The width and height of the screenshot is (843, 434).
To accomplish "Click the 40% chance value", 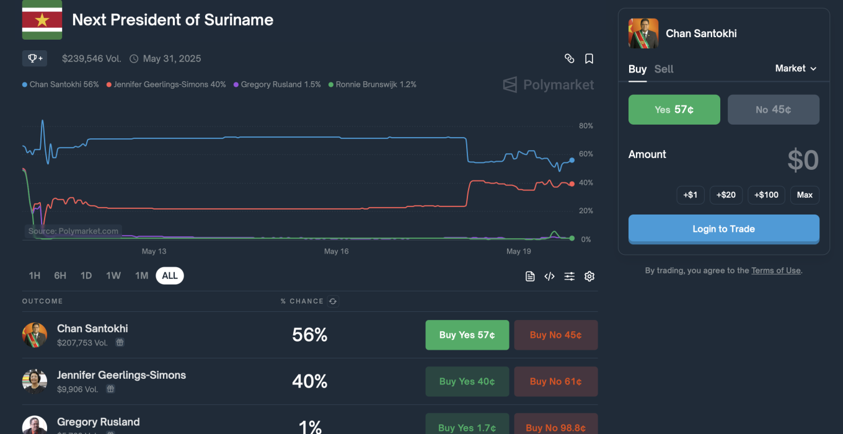I will (x=310, y=381).
